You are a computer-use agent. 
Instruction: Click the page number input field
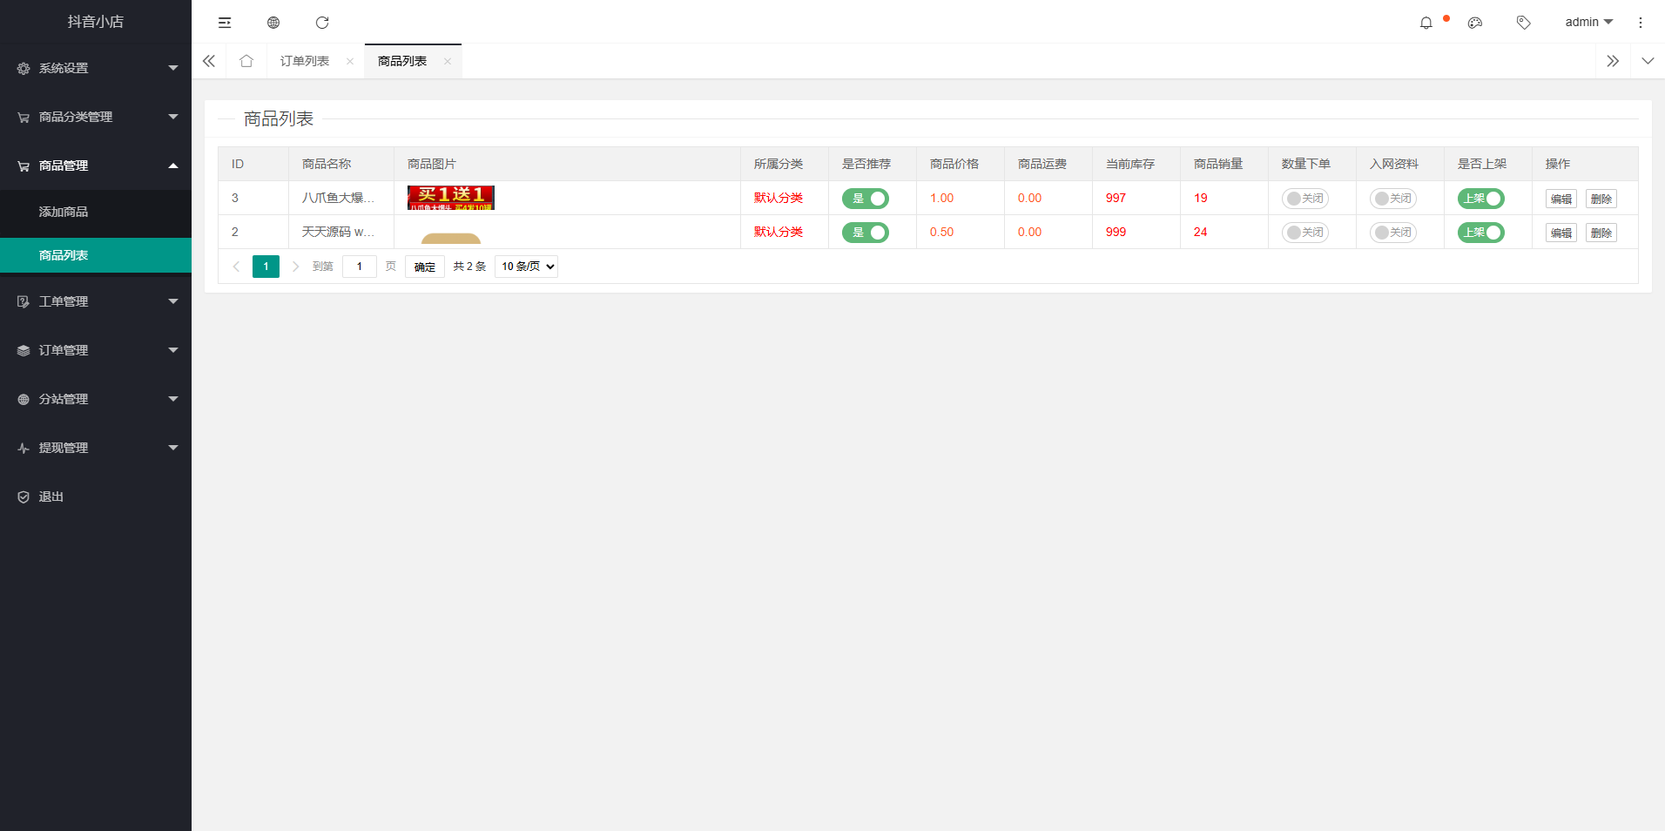coord(359,267)
